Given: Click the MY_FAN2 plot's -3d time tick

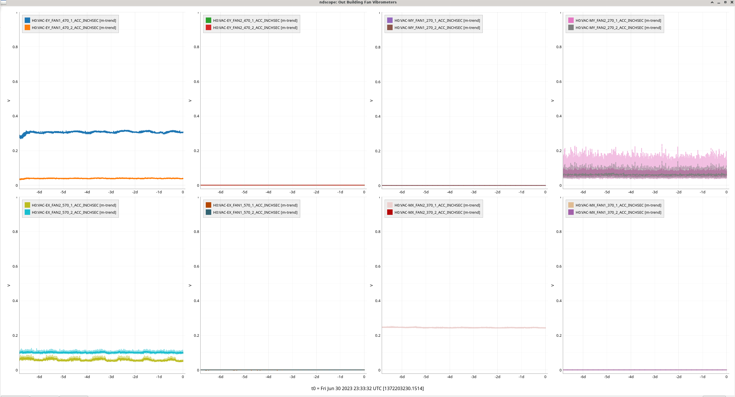Looking at the screenshot, I should click(x=654, y=192).
